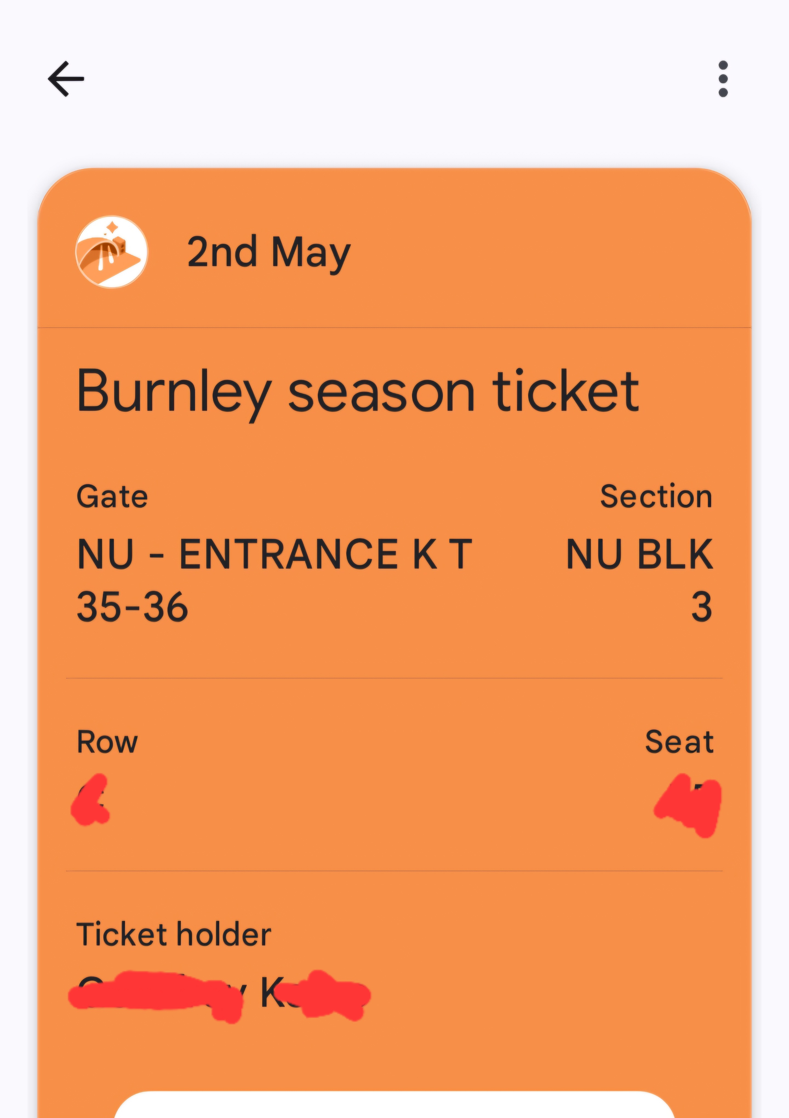Tap the Ticket holder label
The width and height of the screenshot is (789, 1118).
click(174, 934)
